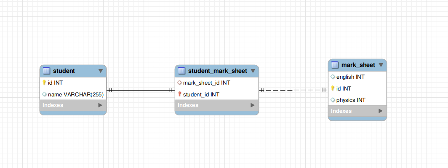
Task: Collapse the student table with its header arrow
Action: pos(101,71)
